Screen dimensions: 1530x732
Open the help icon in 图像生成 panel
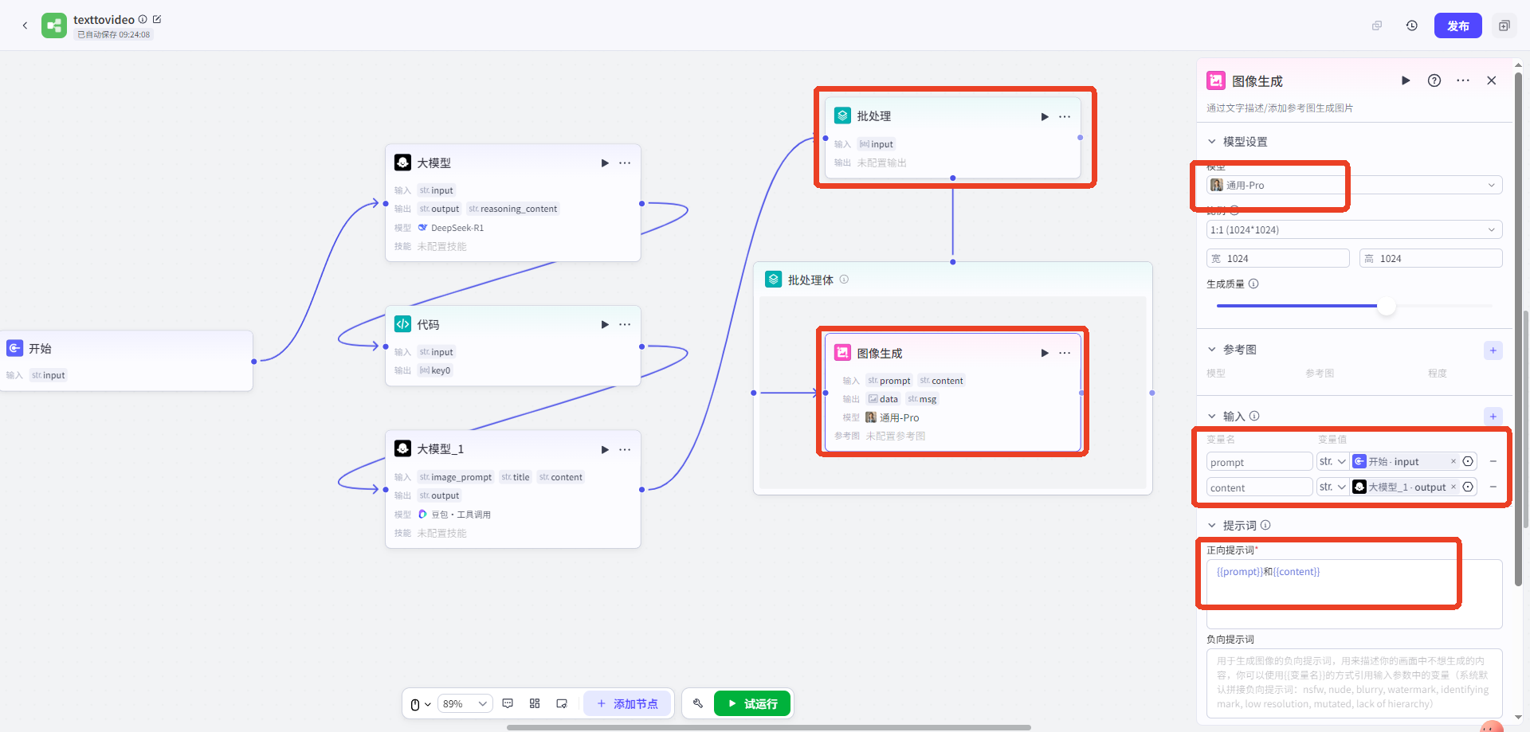coord(1434,80)
